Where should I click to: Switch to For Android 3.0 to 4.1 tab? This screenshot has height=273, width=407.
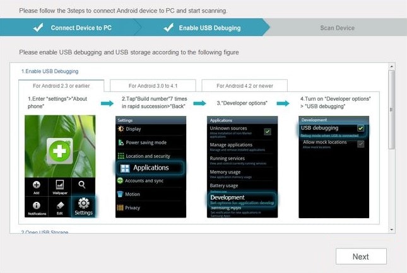[x=153, y=86]
